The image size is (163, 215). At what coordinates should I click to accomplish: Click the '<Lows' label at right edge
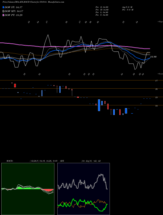pos(160,74)
